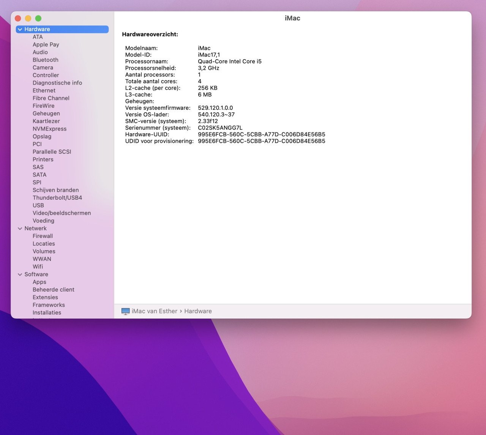Viewport: 486px width, 435px height.
Task: Click the green full-screen window button
Action: click(x=38, y=18)
